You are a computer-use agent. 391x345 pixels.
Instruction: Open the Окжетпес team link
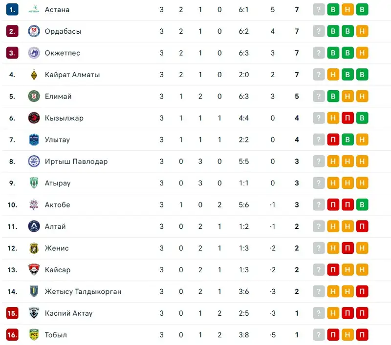[x=62, y=53]
